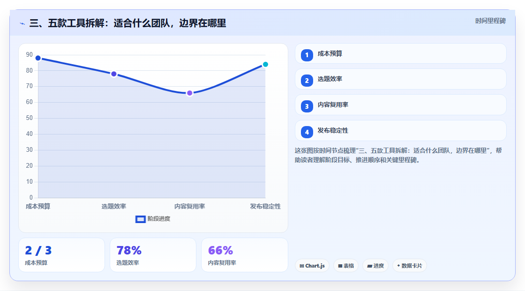The width and height of the screenshot is (525, 291).
Task: Click the 进度 tag chip
Action: (x=375, y=266)
